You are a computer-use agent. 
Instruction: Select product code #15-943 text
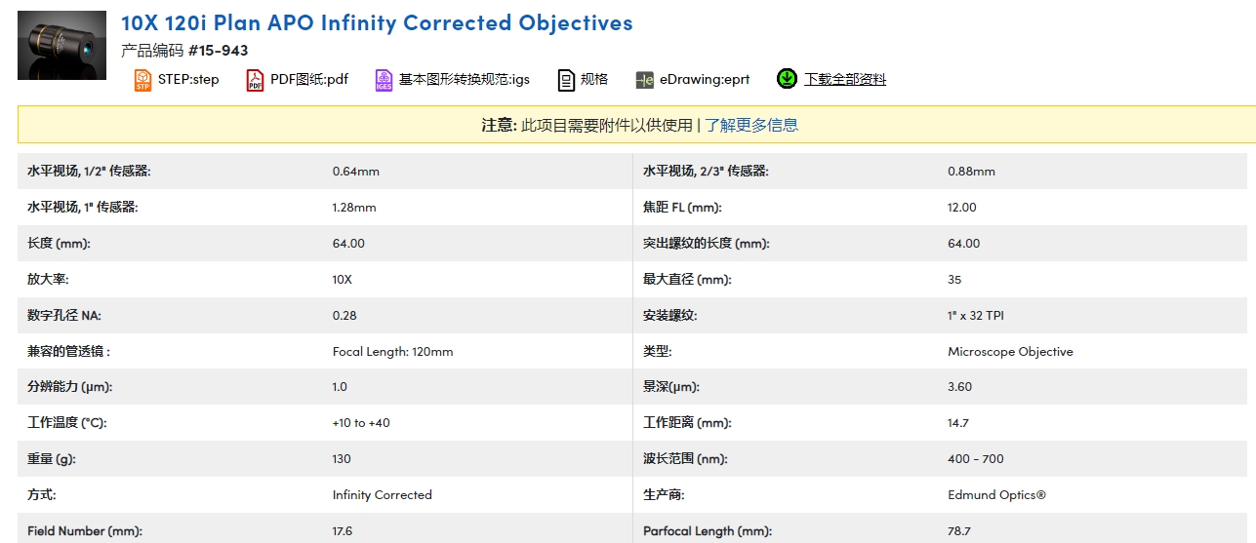click(218, 50)
